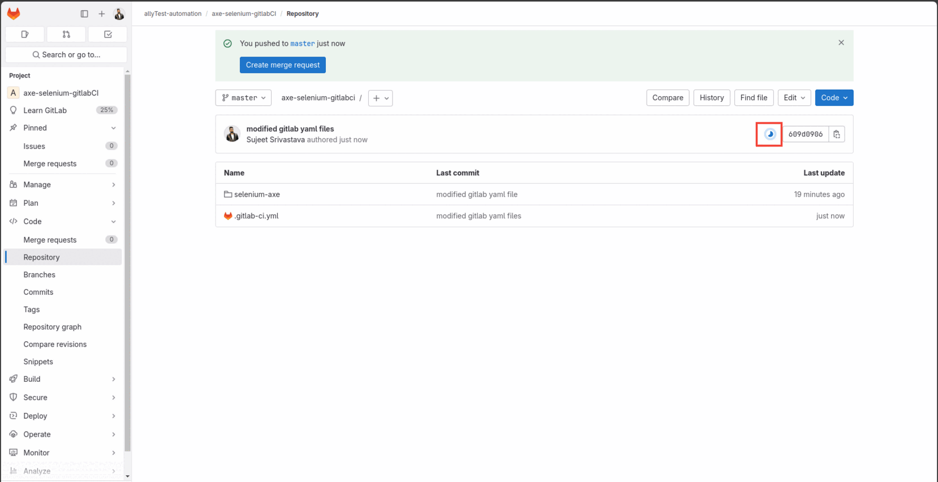The width and height of the screenshot is (938, 482).
Task: Open the selenium-axe folder
Action: pos(257,194)
